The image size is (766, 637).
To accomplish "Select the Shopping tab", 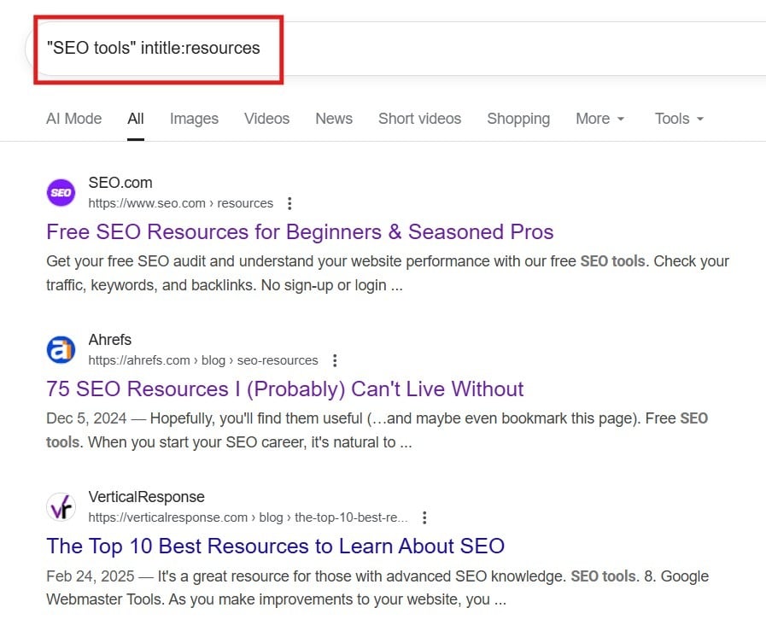I will pos(518,119).
